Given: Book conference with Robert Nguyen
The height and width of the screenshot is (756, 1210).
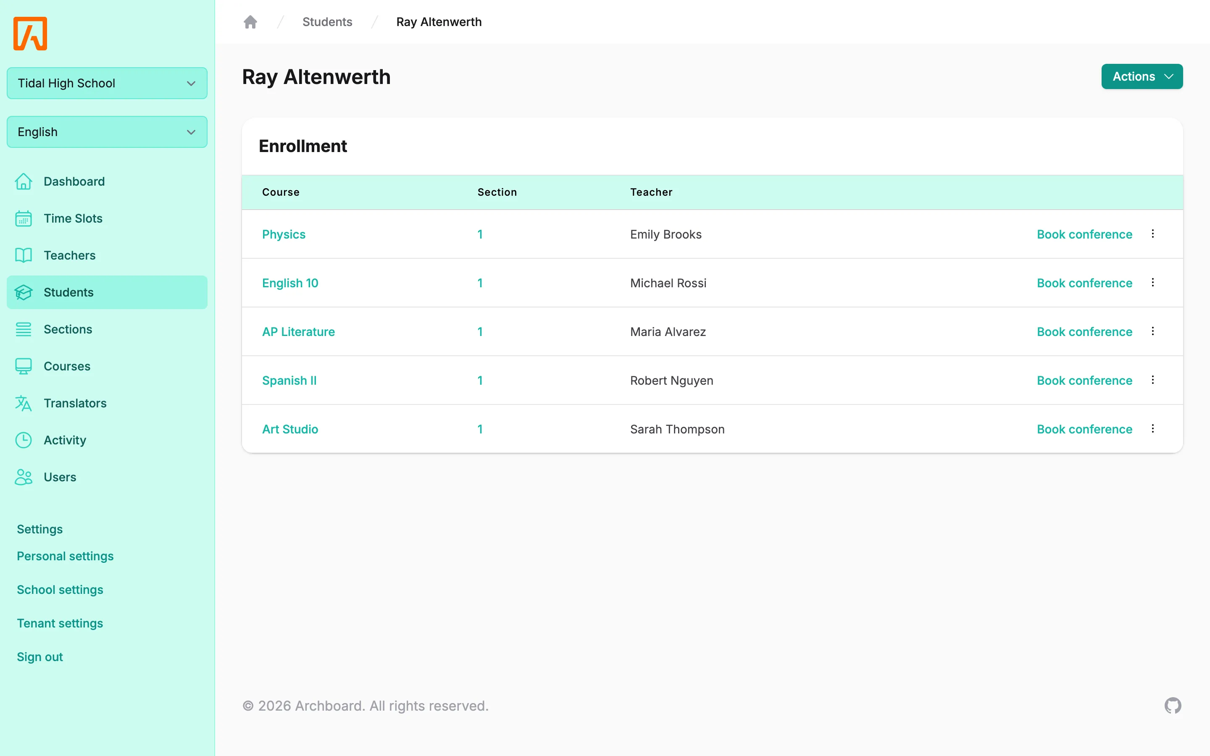Looking at the screenshot, I should (x=1084, y=381).
